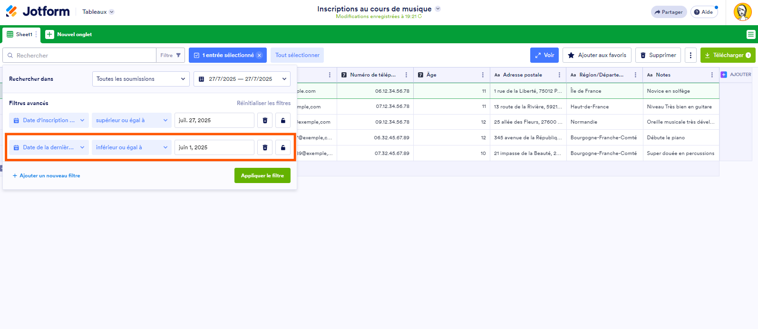Image resolution: width=758 pixels, height=329 pixels.
Task: Click Ajouter un nouveau filtre link
Action: point(46,176)
